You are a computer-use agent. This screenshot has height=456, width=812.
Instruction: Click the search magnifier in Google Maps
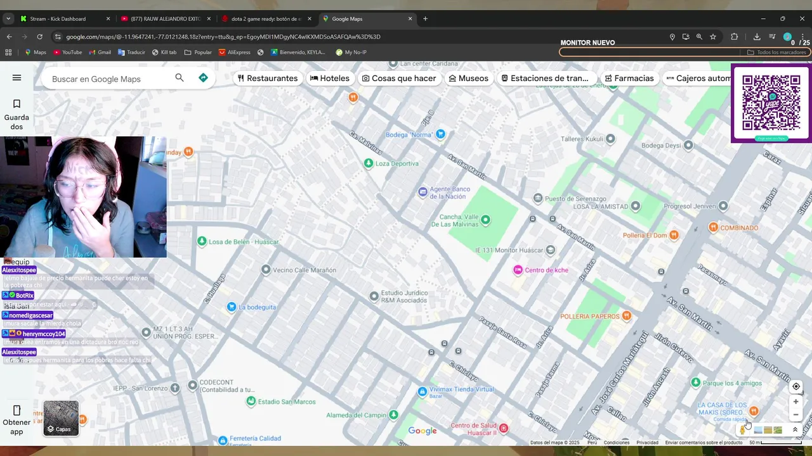coord(180,78)
